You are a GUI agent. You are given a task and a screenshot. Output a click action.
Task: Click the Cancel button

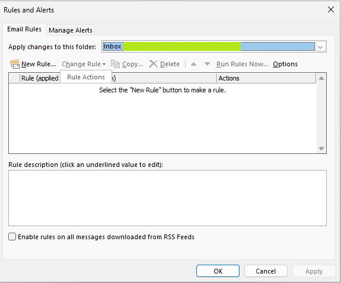pos(266,271)
